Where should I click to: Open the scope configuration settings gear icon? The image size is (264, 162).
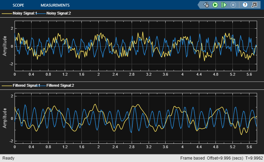206,5
